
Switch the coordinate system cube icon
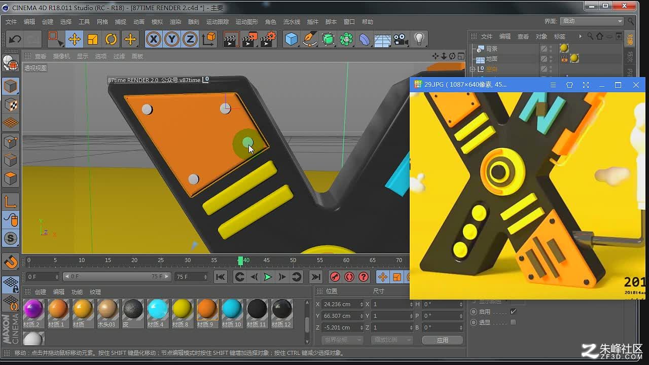208,39
